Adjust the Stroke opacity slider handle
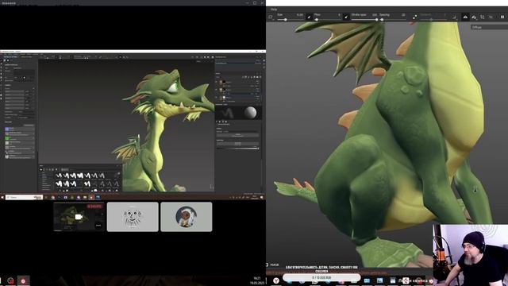The image size is (508, 286). 376,20
